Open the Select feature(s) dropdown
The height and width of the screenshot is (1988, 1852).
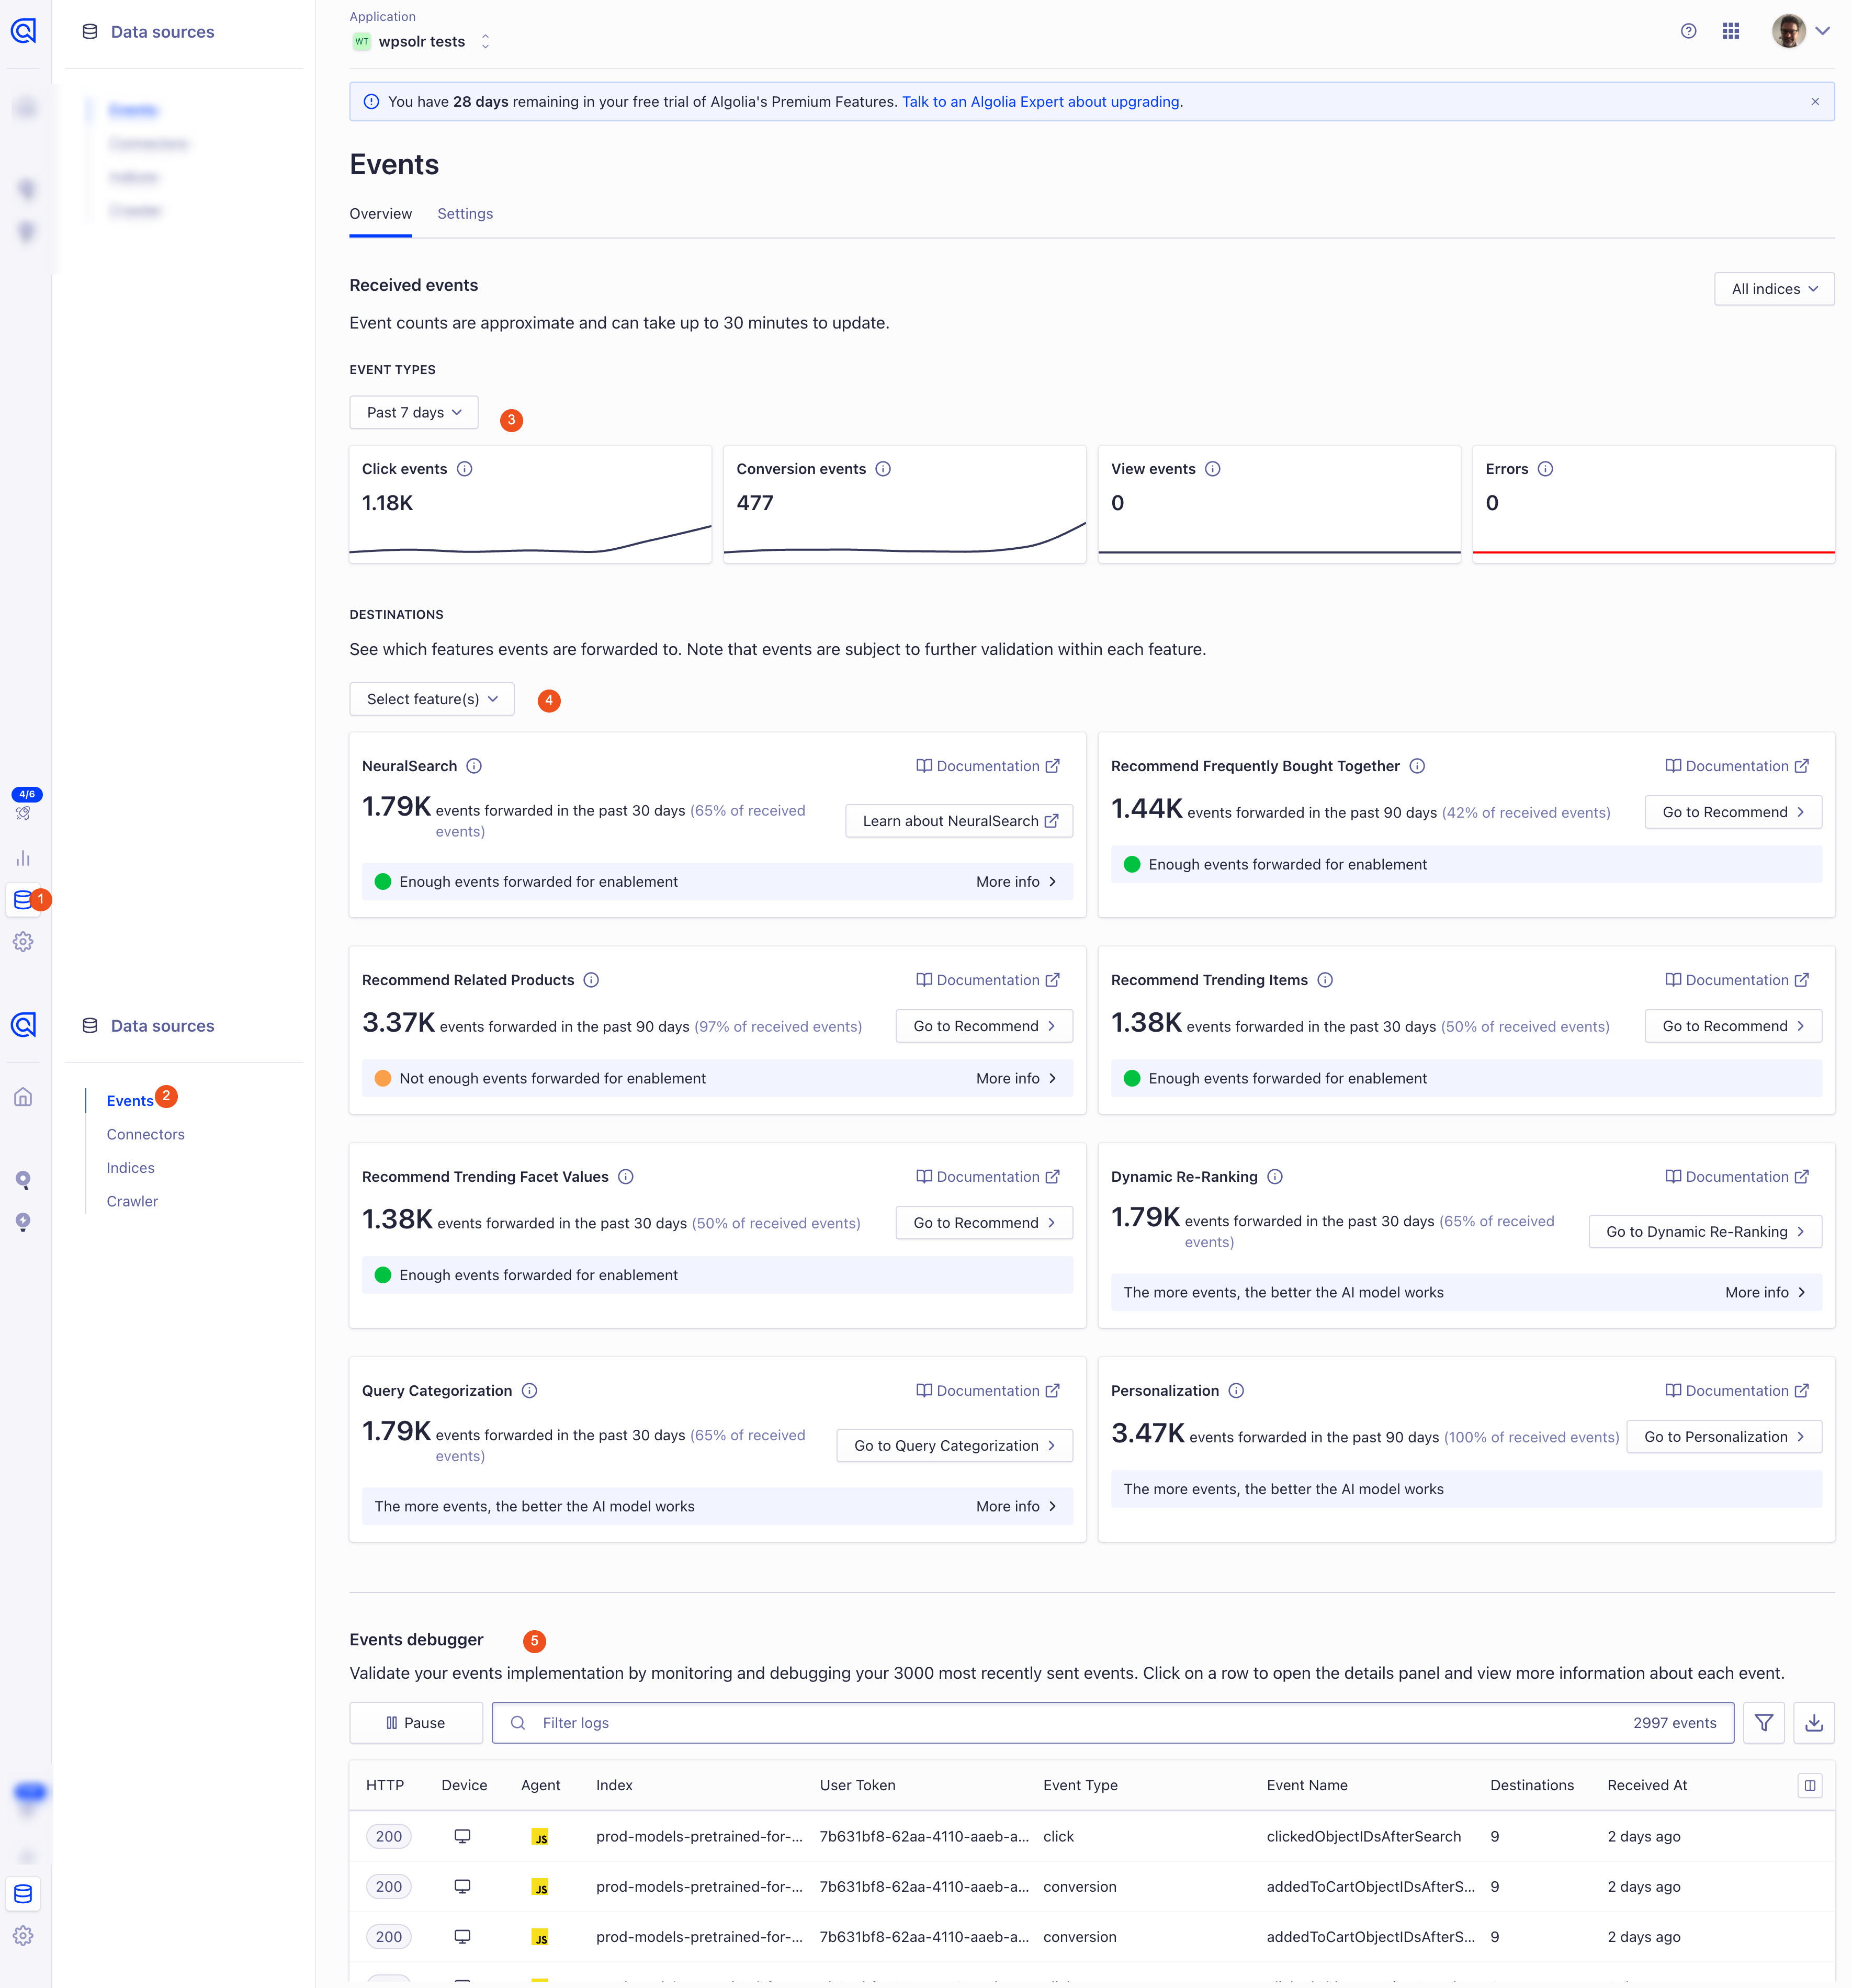pos(432,699)
